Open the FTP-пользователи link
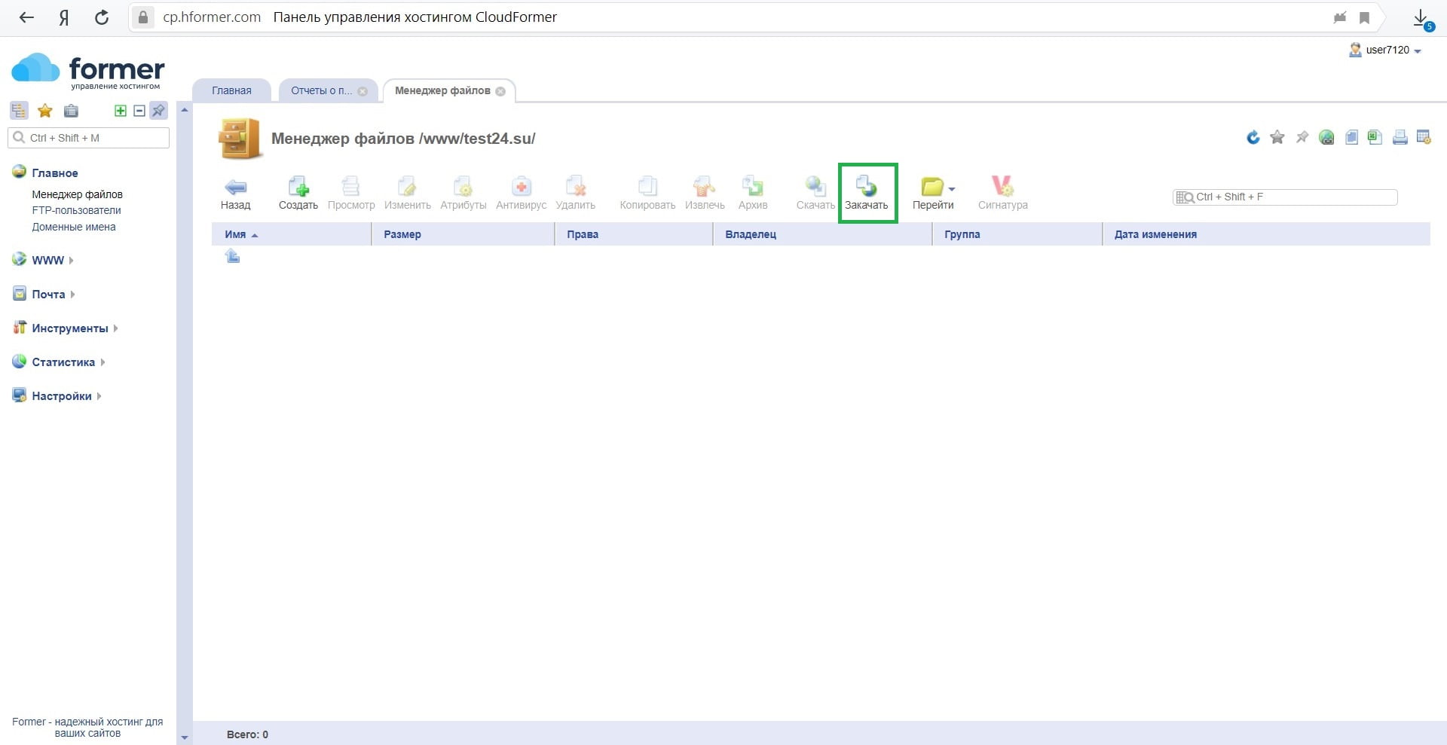This screenshot has width=1447, height=745. pos(76,211)
